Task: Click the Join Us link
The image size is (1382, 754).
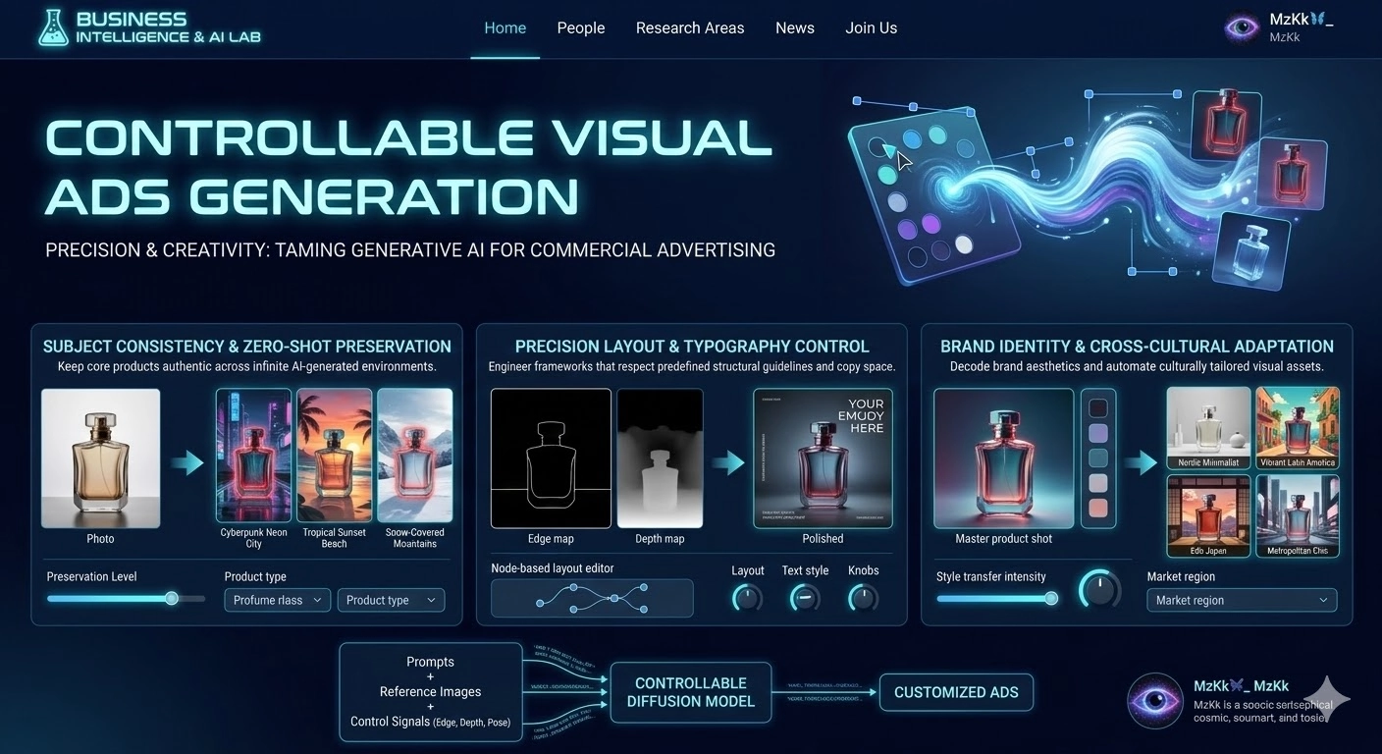Action: tap(871, 27)
